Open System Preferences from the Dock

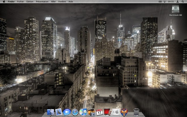click(116, 112)
